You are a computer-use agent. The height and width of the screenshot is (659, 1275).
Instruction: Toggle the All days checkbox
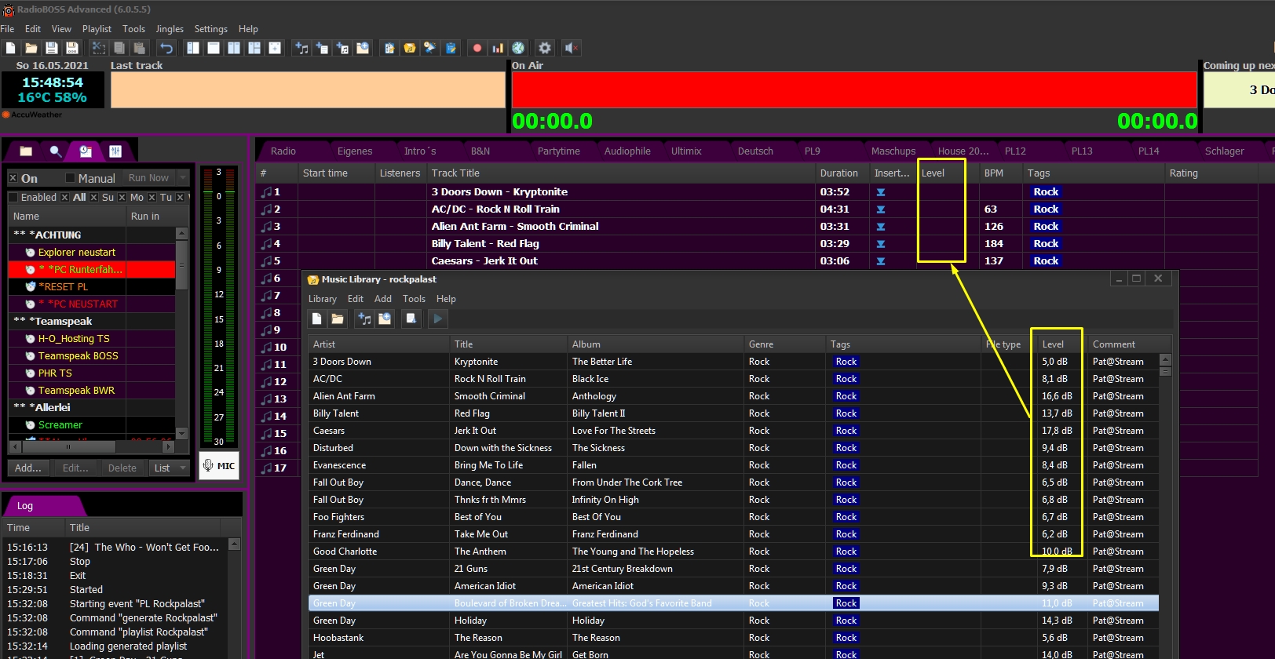point(65,197)
